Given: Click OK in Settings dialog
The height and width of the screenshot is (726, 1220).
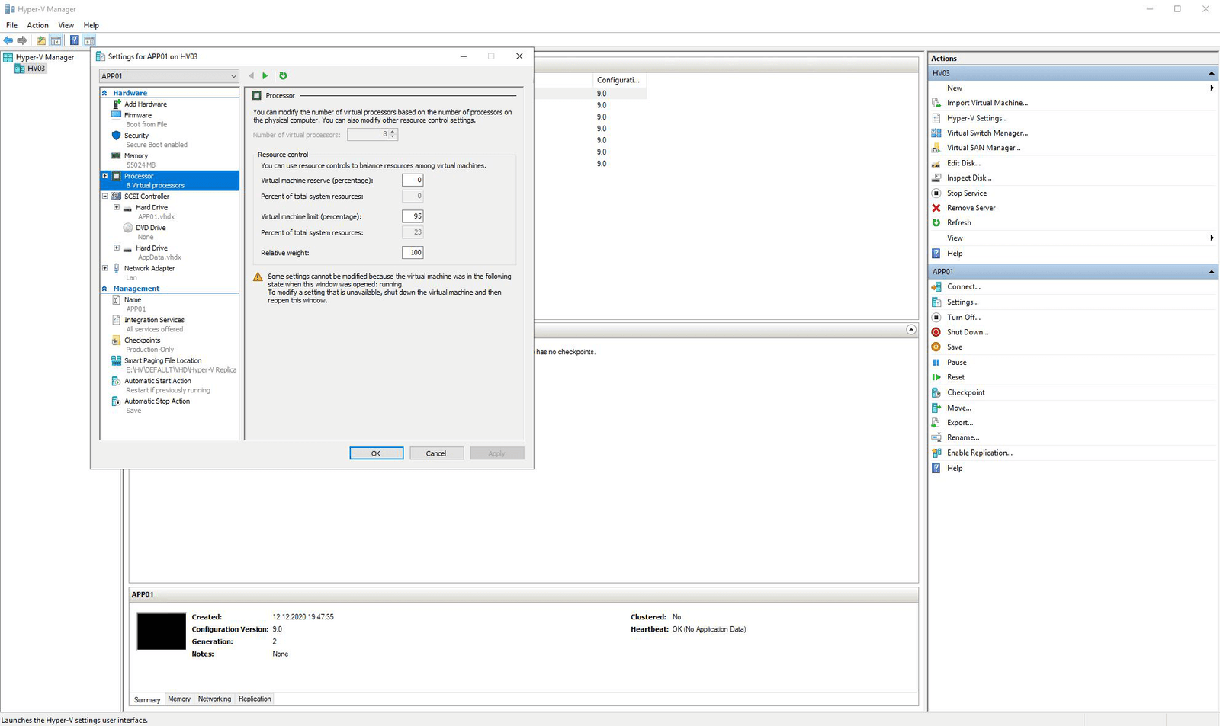Looking at the screenshot, I should (x=376, y=453).
